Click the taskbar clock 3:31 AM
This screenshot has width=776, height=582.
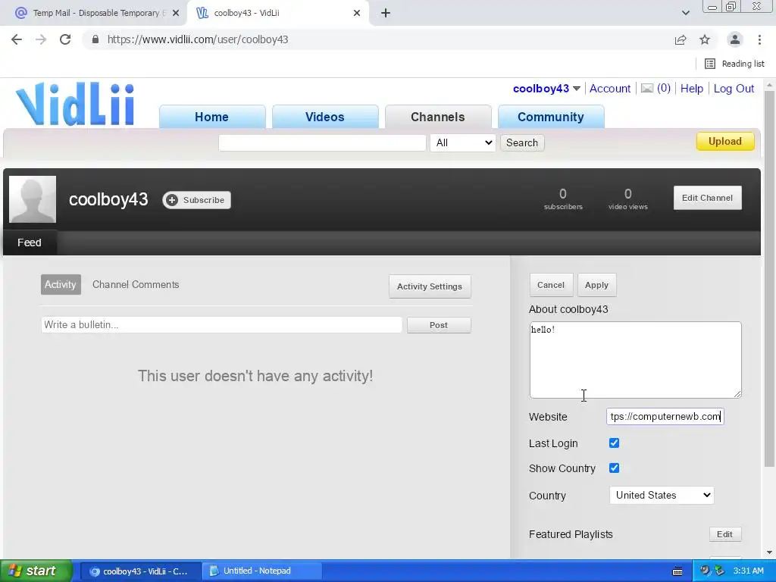748,571
